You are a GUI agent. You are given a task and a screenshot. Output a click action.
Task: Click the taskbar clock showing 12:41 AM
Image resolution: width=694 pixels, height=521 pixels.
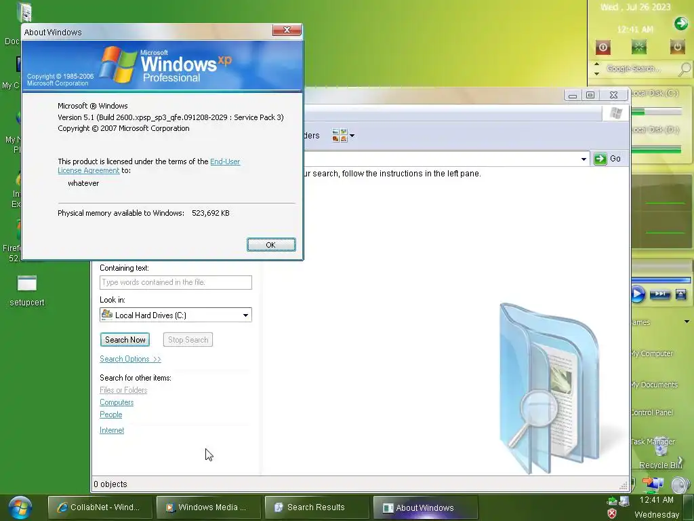pyautogui.click(x=656, y=500)
